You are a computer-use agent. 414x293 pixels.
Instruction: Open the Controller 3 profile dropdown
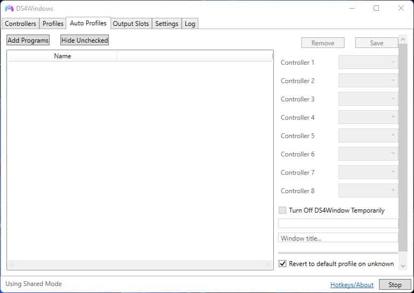[x=368, y=99]
